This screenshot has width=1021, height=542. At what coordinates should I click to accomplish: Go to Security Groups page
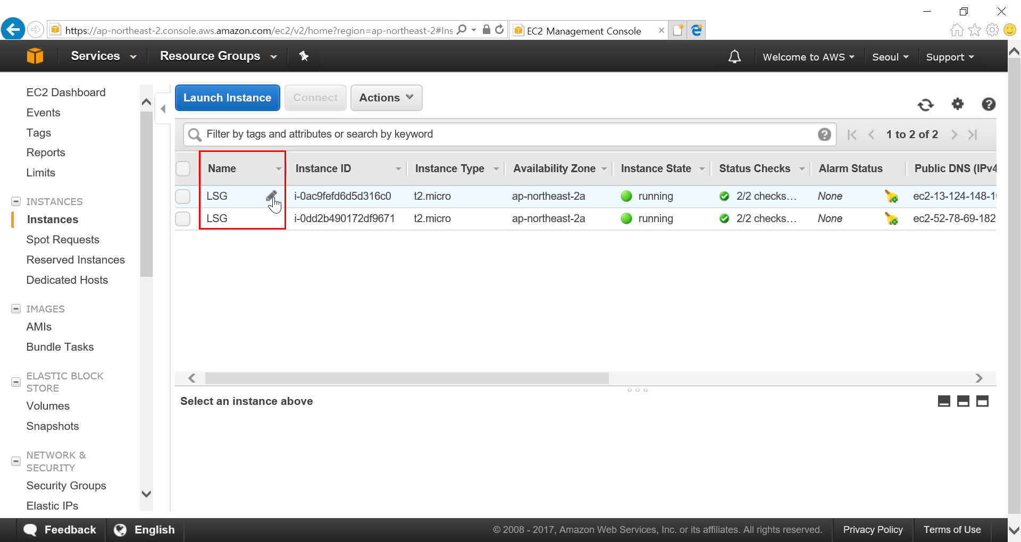(x=66, y=486)
